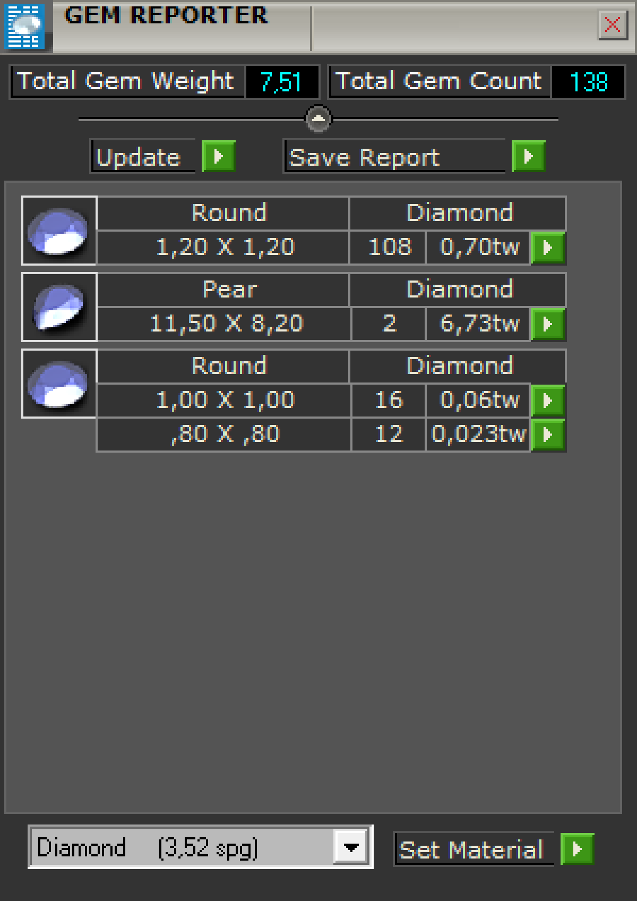Image resolution: width=637 pixels, height=901 pixels.
Task: Select the Round 1,20 X 1,20 gem thumbnail
Action: click(59, 231)
